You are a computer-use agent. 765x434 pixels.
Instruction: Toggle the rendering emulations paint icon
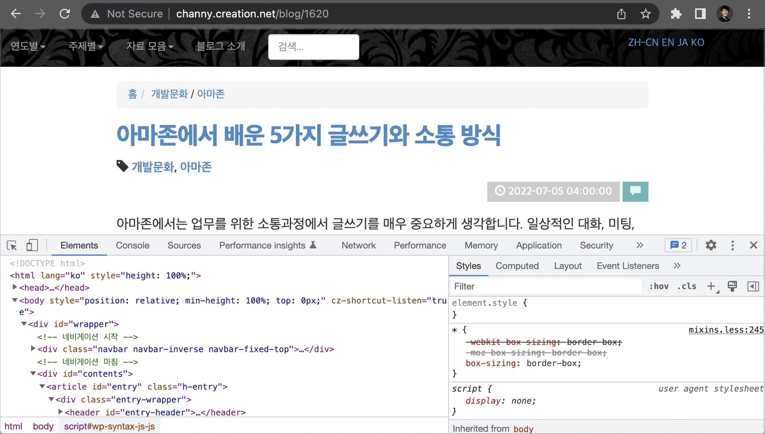[732, 287]
